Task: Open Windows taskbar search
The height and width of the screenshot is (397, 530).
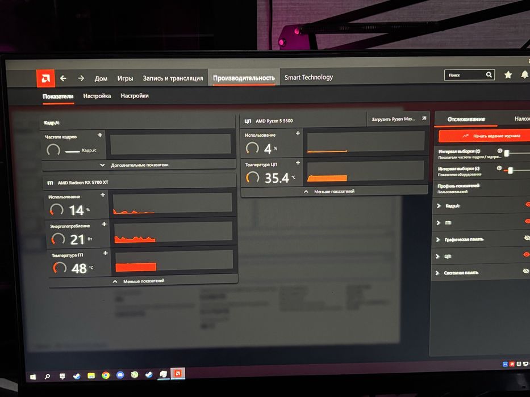Action: [47, 377]
